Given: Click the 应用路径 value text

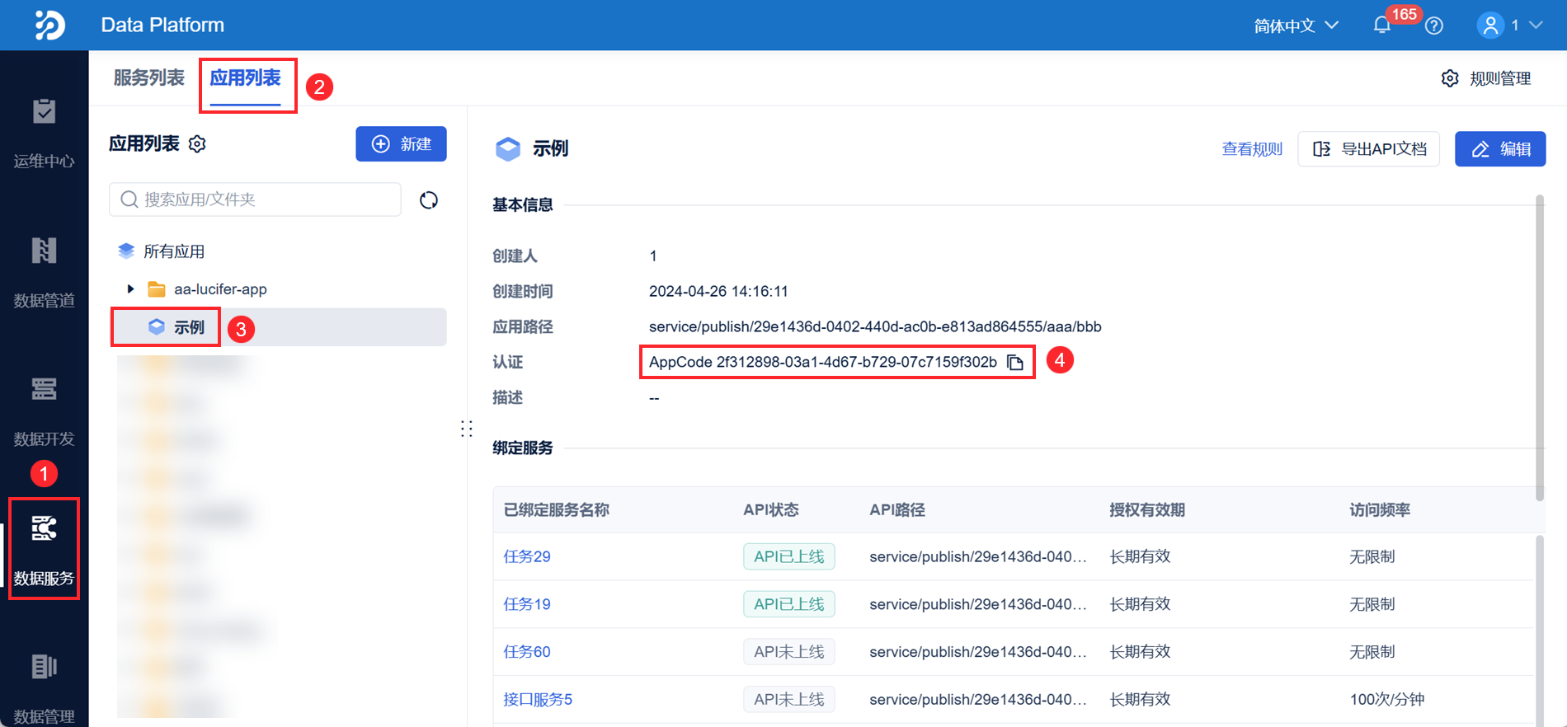Looking at the screenshot, I should pos(875,327).
